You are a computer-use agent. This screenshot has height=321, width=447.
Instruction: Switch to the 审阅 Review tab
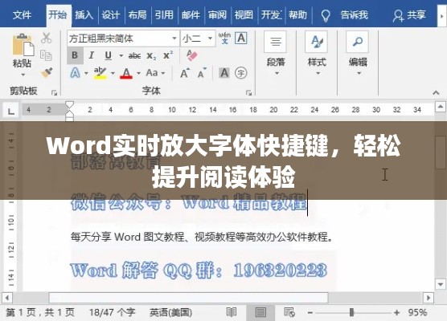point(217,14)
